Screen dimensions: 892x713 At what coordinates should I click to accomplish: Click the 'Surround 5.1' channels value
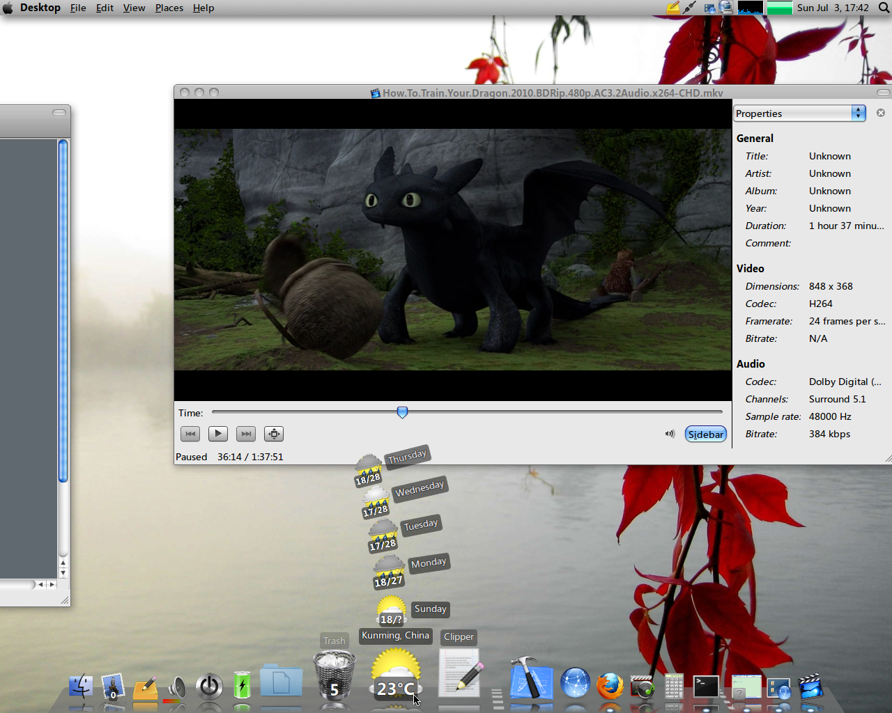pos(837,399)
